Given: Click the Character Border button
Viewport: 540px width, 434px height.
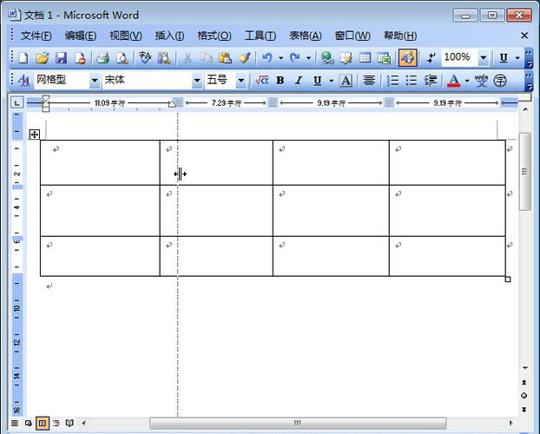Looking at the screenshot, I should click(x=346, y=81).
